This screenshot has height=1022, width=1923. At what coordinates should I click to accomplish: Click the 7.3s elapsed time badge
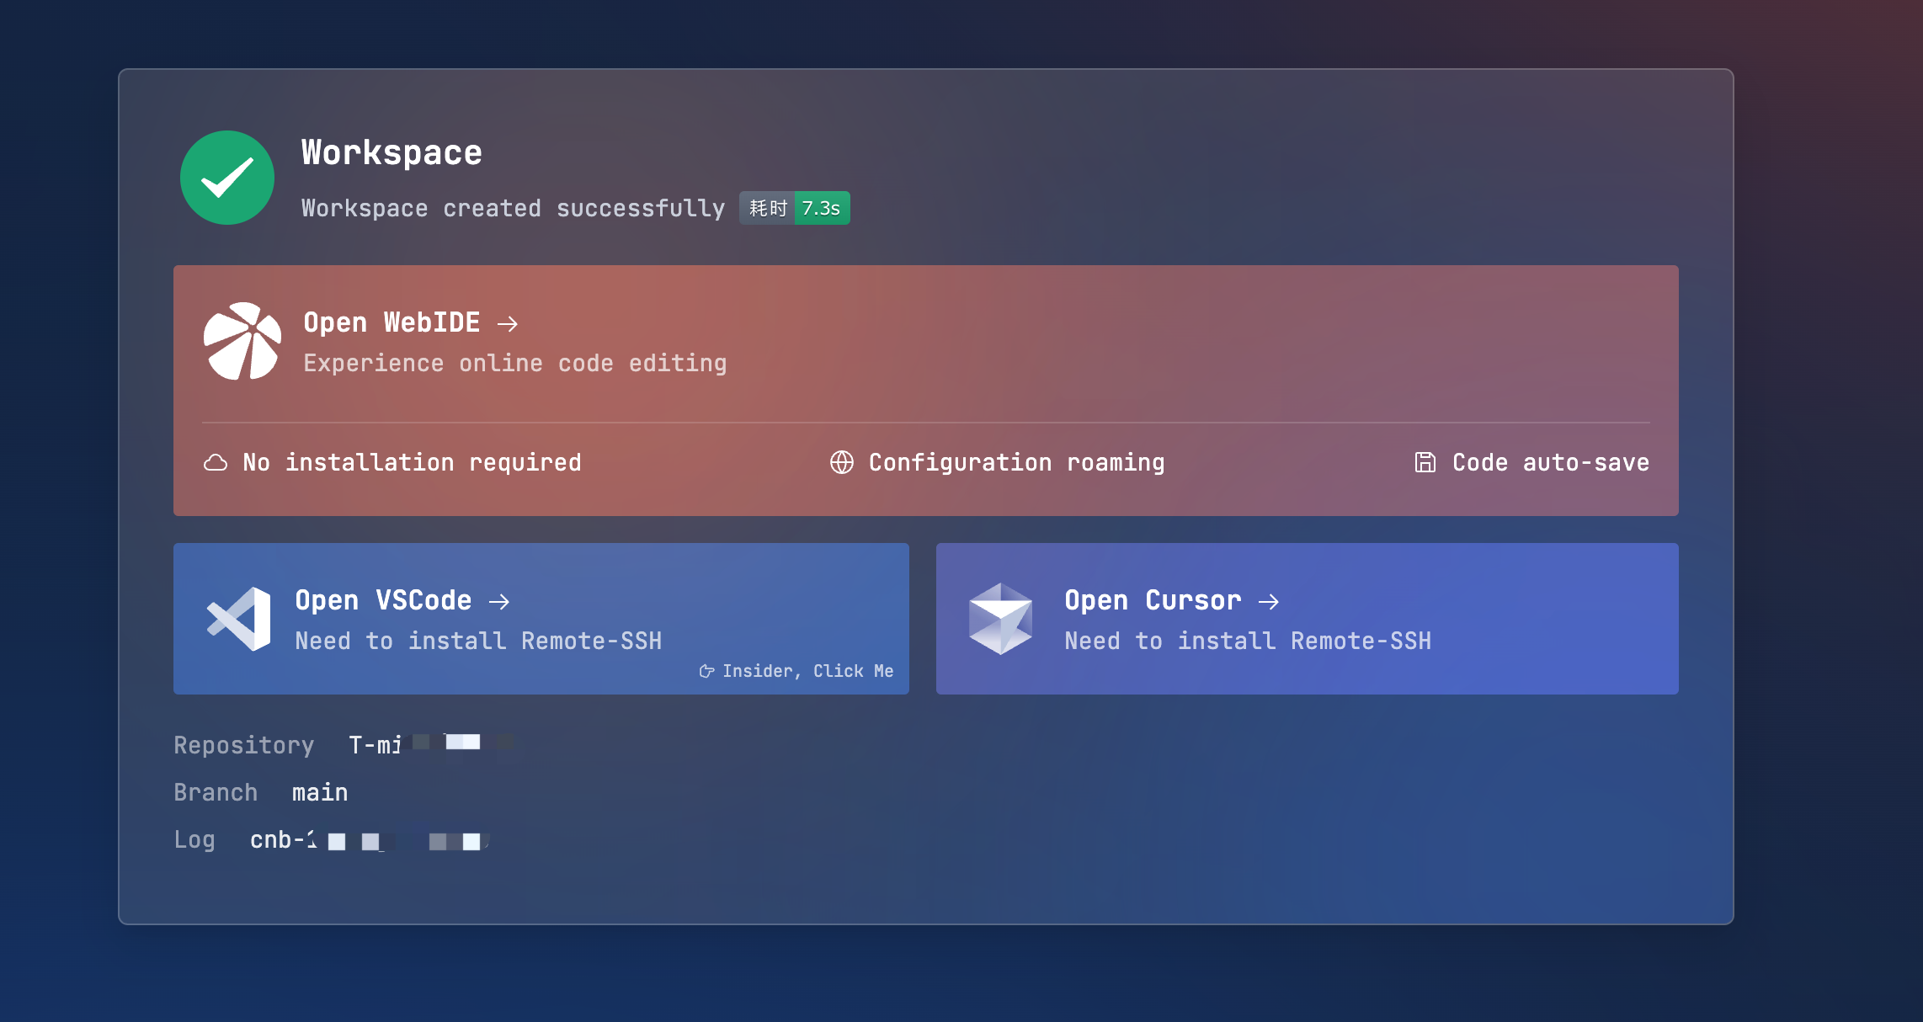coord(821,208)
